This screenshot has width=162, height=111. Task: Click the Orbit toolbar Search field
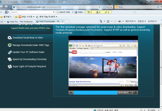pos(32,12)
